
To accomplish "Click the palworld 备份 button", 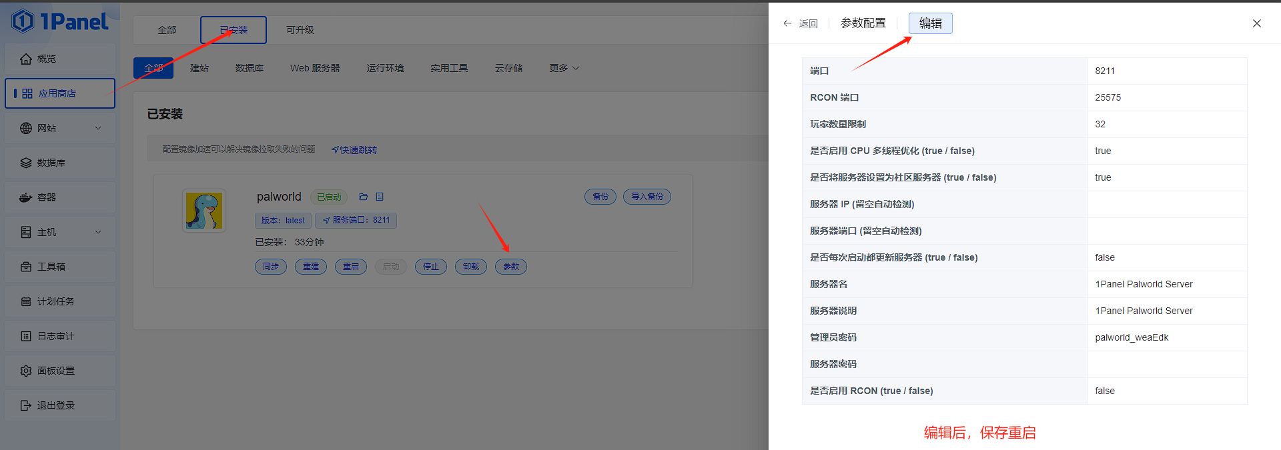I will [x=600, y=197].
